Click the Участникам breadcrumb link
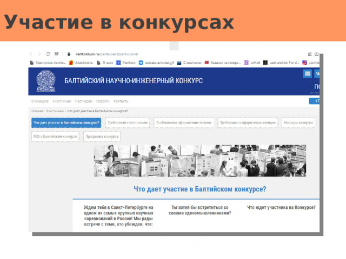Viewport: 346px width, 259px height. tap(55, 111)
